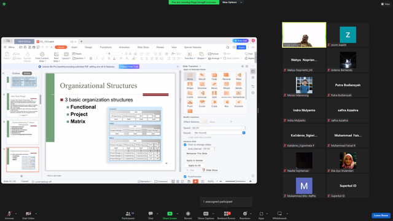Screen dimensions: 393x221
Task: Adjust the zoom level slider in status bar
Action: 236,182
